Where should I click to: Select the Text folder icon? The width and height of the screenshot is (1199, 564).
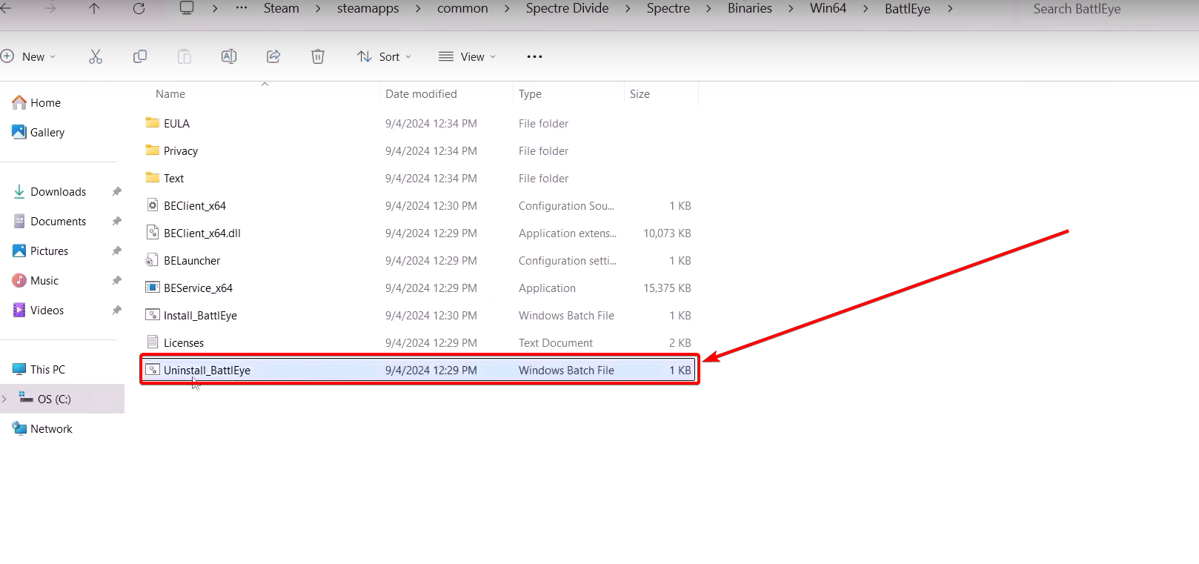(x=153, y=178)
